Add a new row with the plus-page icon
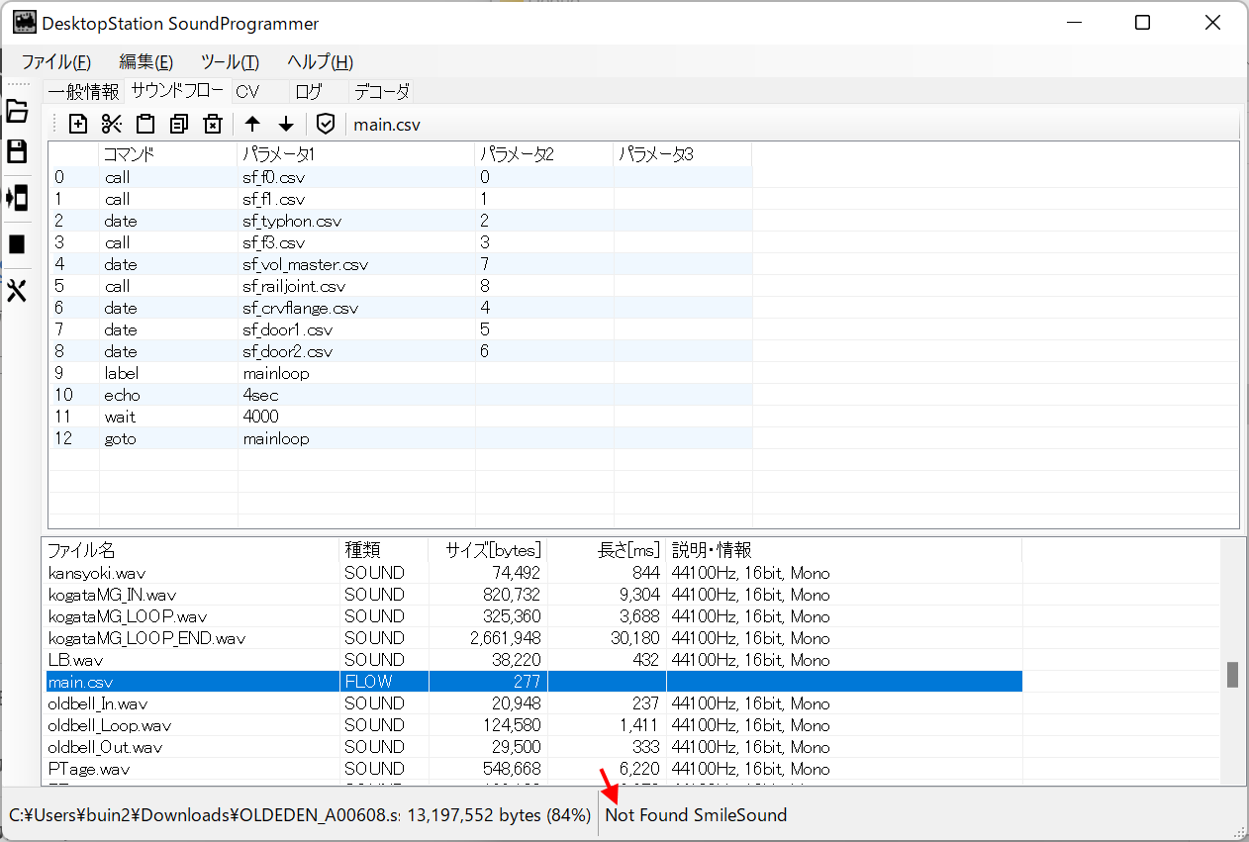 click(x=78, y=124)
